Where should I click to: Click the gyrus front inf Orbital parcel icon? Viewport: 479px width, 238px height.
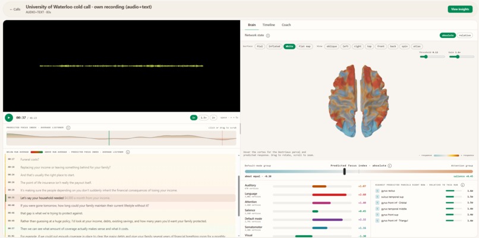point(377,202)
